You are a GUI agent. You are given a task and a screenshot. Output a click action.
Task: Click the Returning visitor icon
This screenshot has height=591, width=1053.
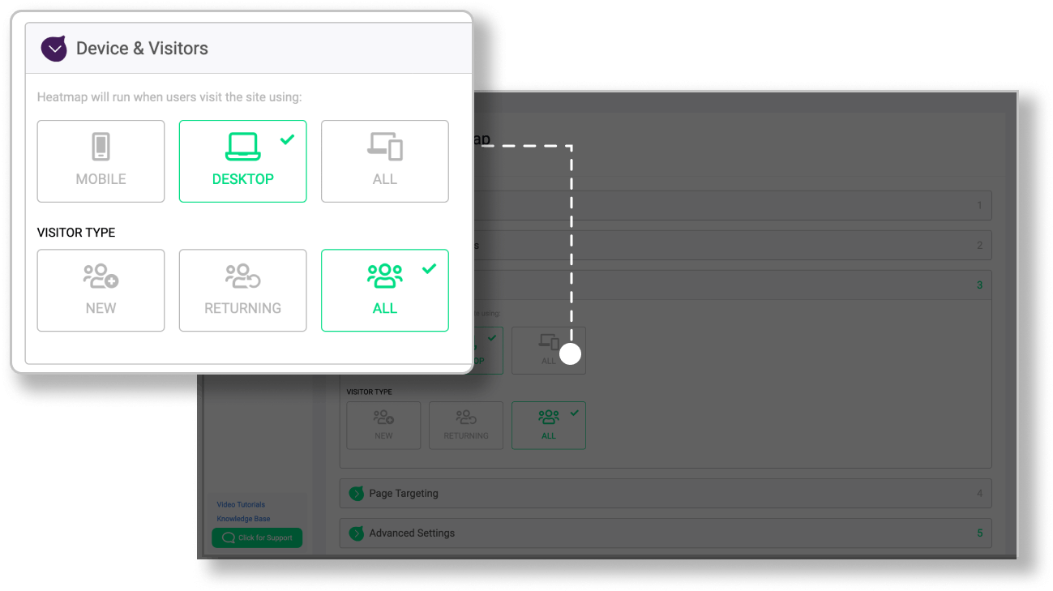(x=242, y=276)
